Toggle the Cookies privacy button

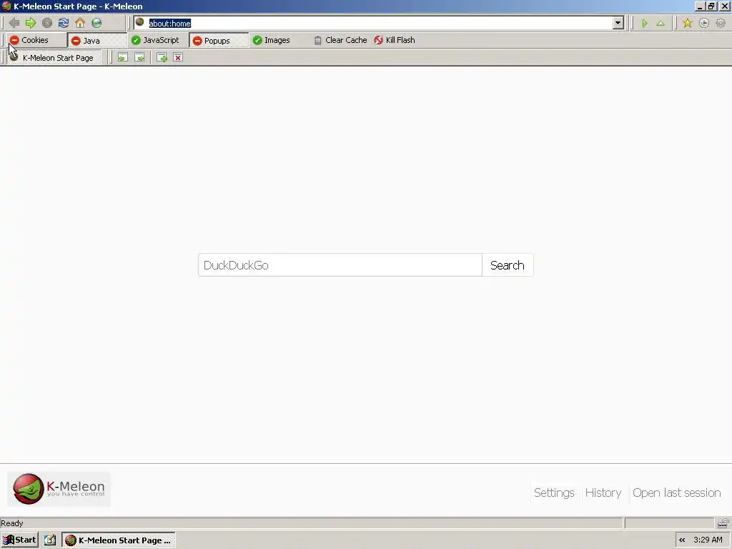point(36,40)
